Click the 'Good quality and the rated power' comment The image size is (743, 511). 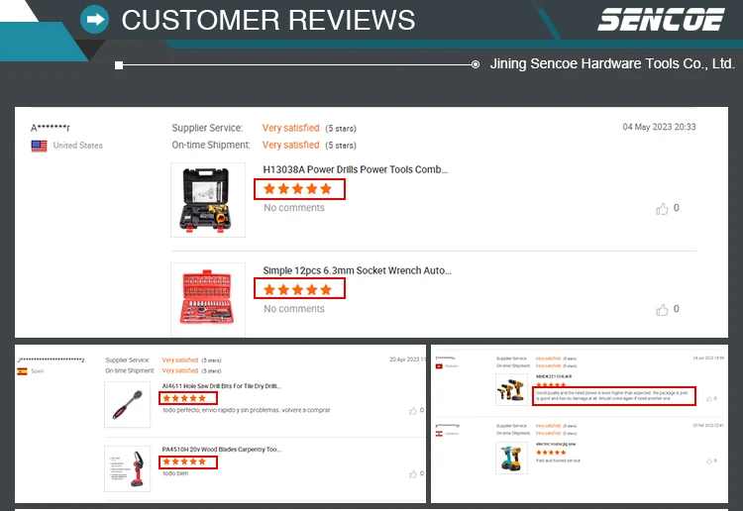pyautogui.click(x=612, y=396)
